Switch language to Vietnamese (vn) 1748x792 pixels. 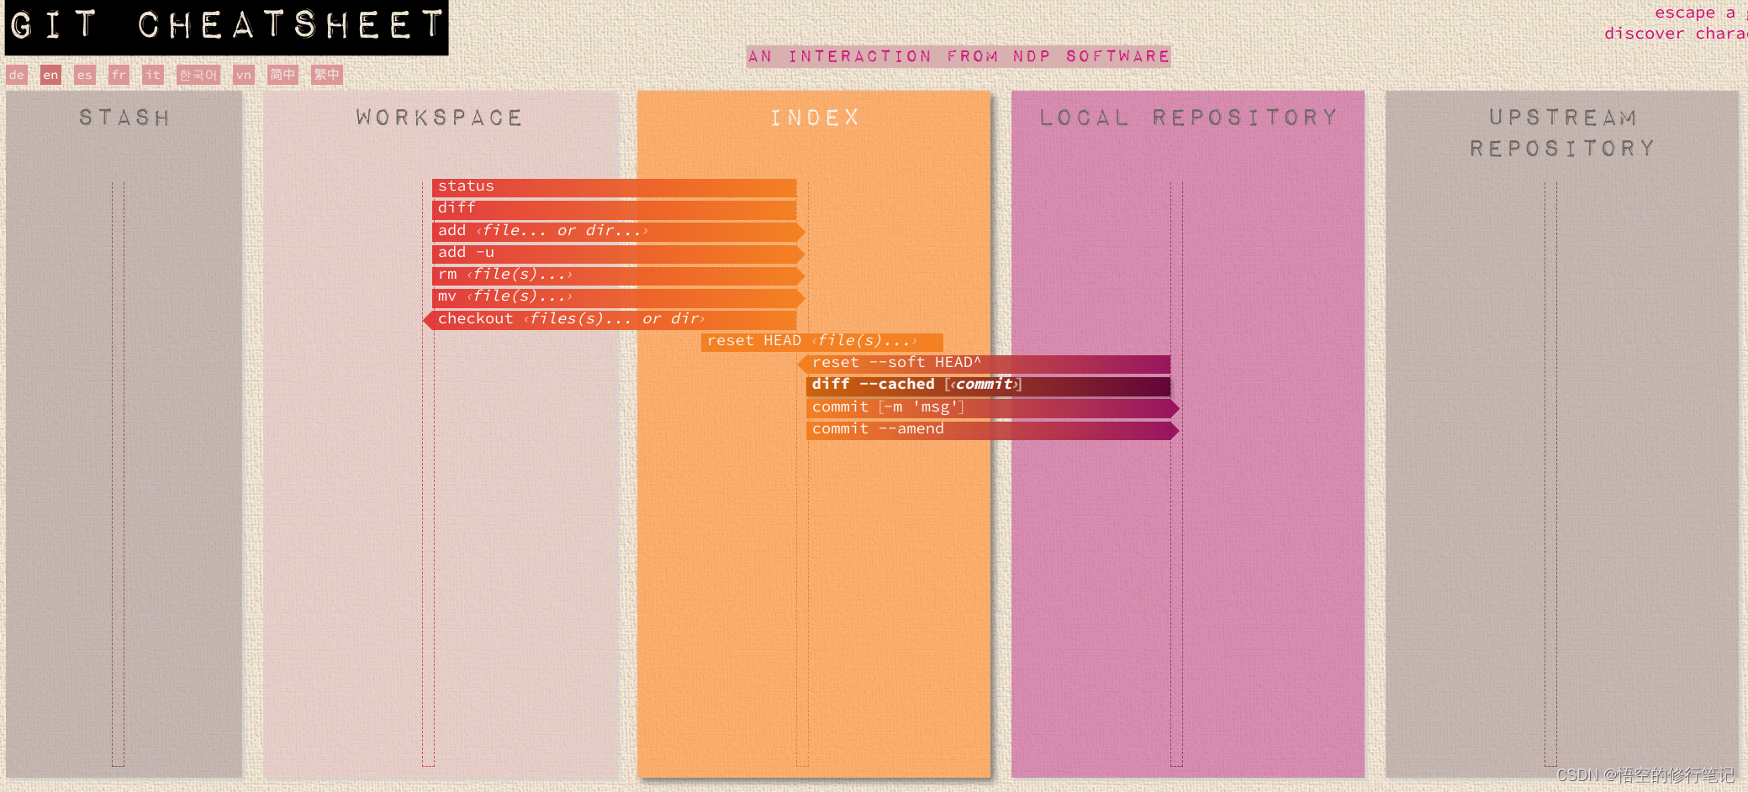click(243, 75)
